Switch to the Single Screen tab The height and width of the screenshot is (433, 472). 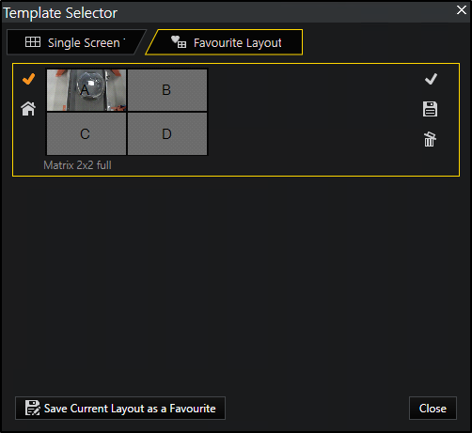point(76,42)
